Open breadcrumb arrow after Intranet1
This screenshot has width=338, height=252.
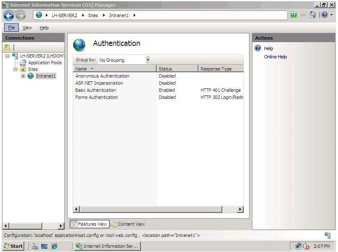coord(134,15)
